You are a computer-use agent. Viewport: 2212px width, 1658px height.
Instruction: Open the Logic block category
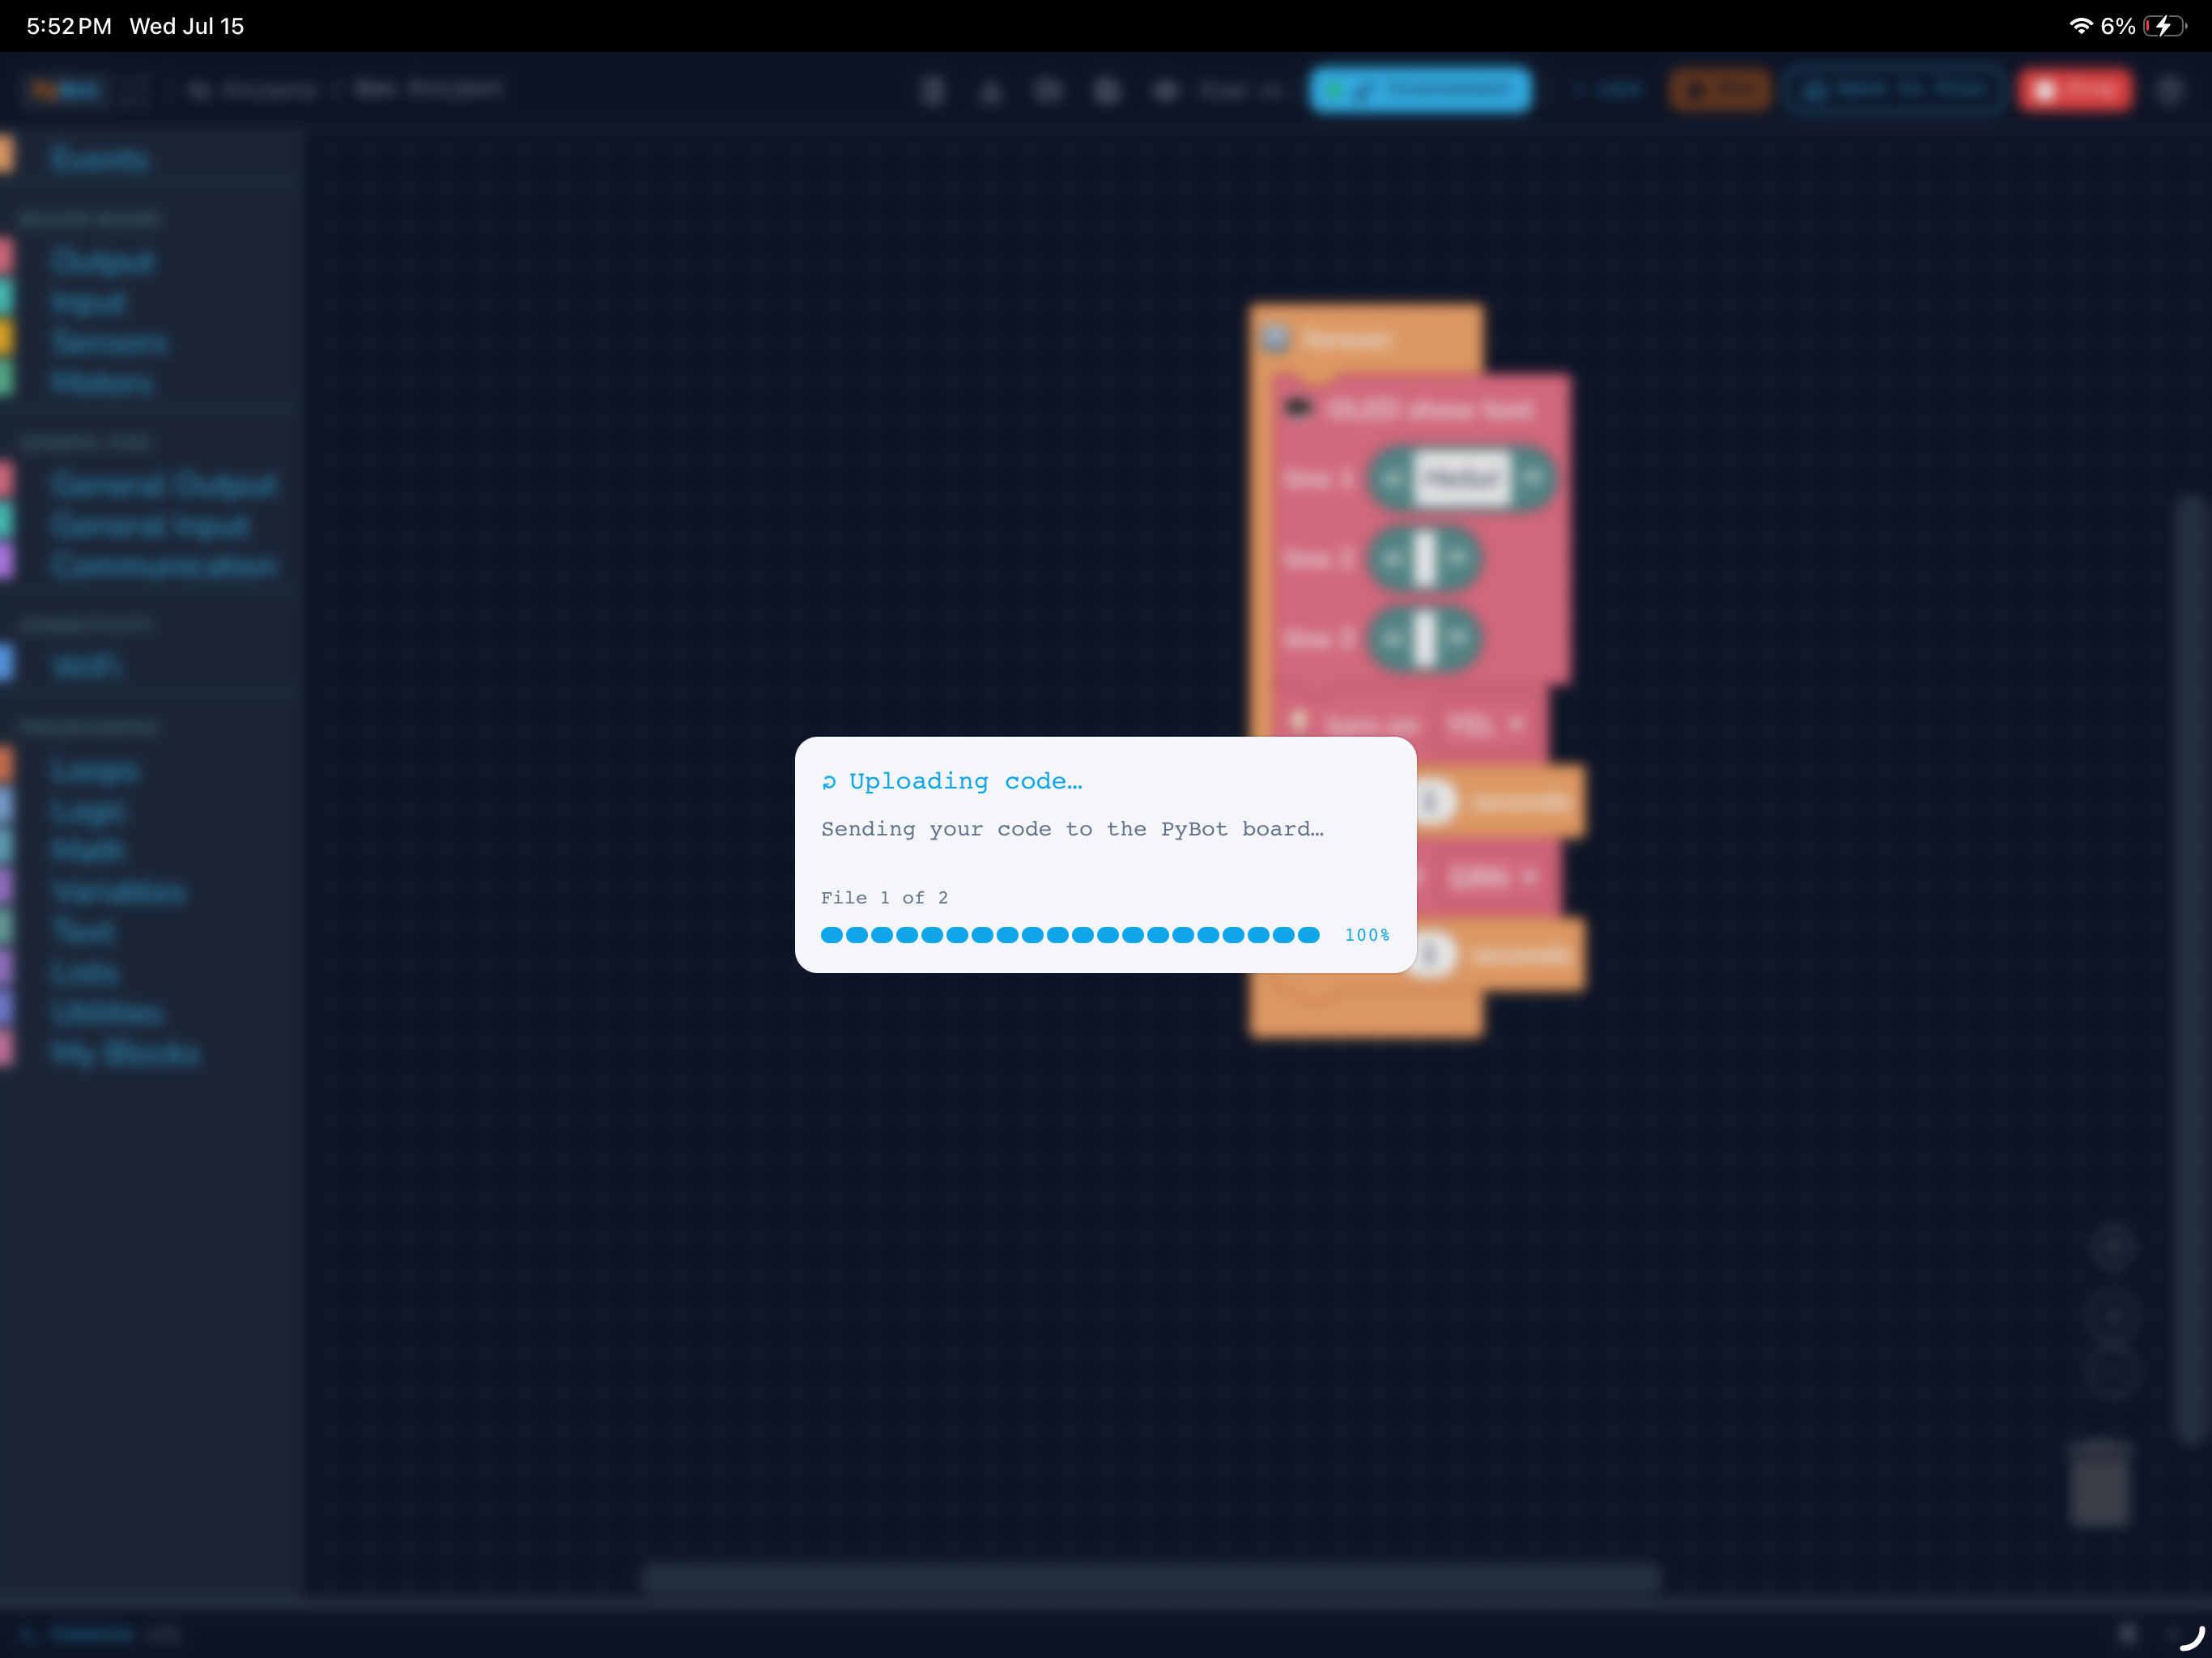pyautogui.click(x=88, y=811)
